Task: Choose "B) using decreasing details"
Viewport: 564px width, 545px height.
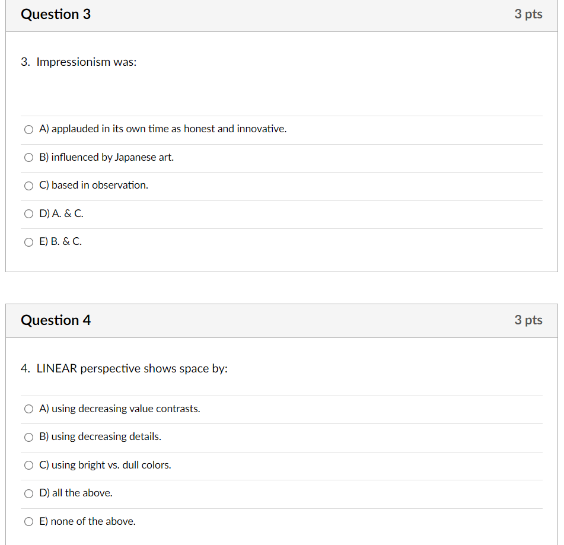Action: (x=28, y=437)
